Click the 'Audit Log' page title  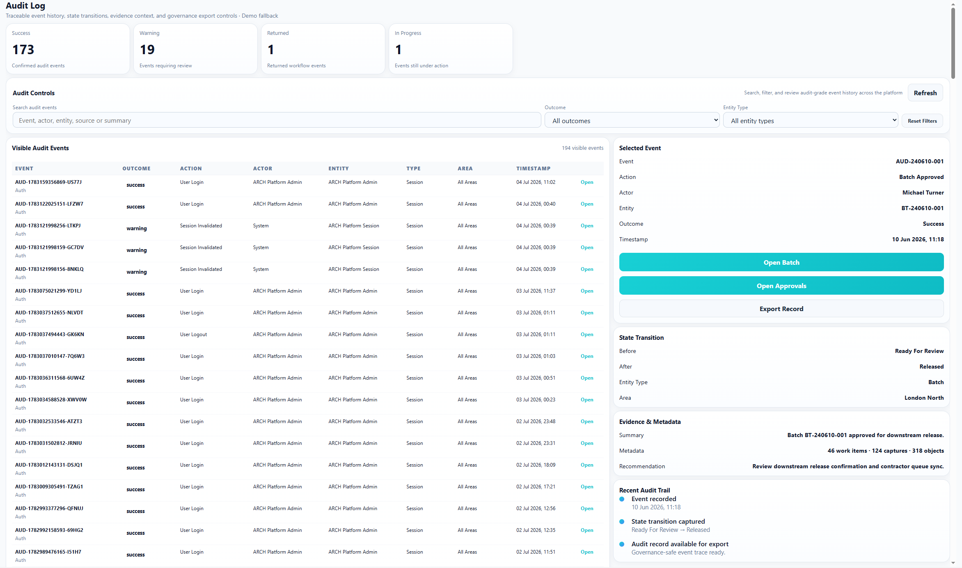(25, 6)
